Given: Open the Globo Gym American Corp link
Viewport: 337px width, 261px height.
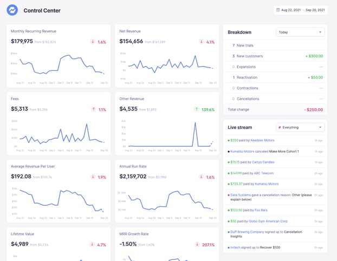Looking at the screenshot, I should (268, 221).
